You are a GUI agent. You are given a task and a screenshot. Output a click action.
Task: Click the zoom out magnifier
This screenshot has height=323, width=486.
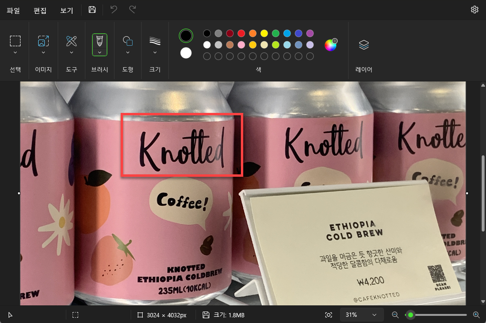tap(395, 315)
